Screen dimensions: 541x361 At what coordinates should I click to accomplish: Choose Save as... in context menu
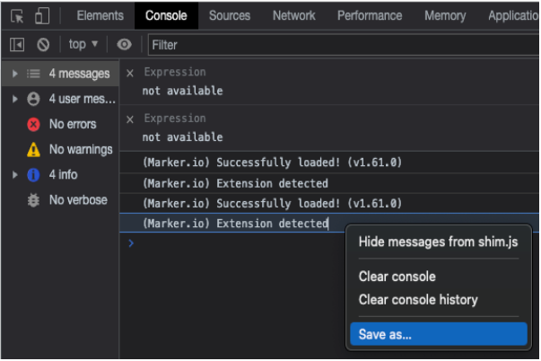point(386,334)
